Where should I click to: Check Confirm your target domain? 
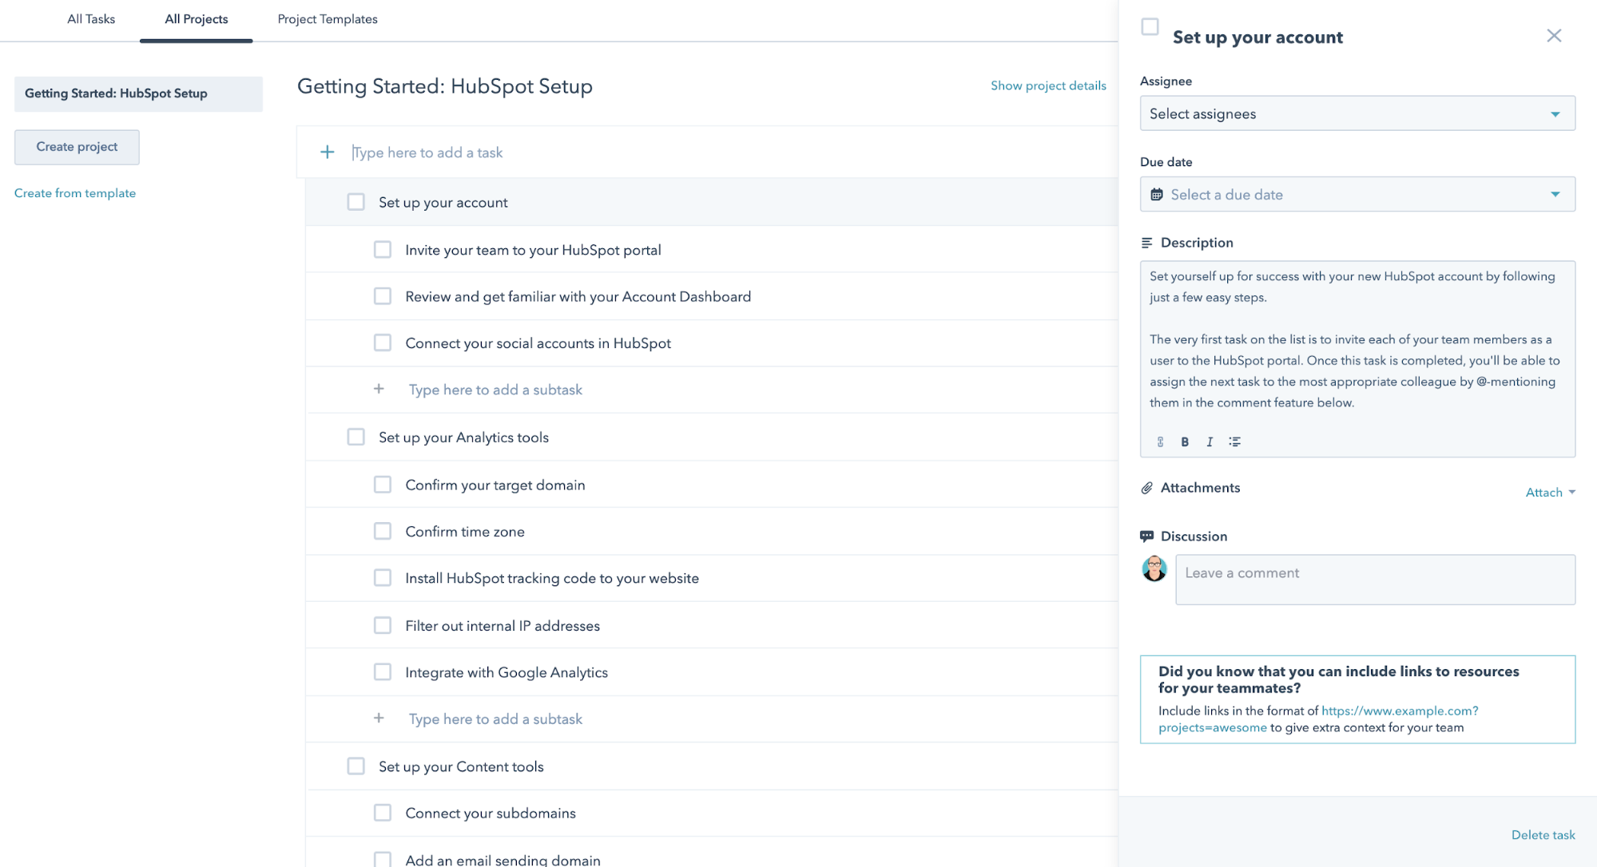coord(383,485)
